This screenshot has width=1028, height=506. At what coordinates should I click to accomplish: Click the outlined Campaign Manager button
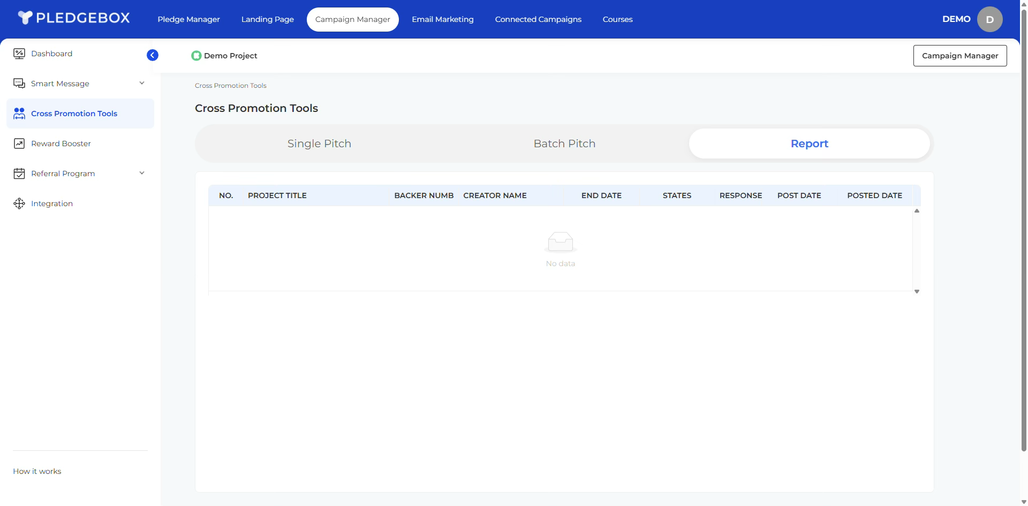[x=960, y=56]
